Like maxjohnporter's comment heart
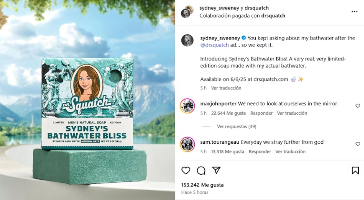 pyautogui.click(x=358, y=106)
